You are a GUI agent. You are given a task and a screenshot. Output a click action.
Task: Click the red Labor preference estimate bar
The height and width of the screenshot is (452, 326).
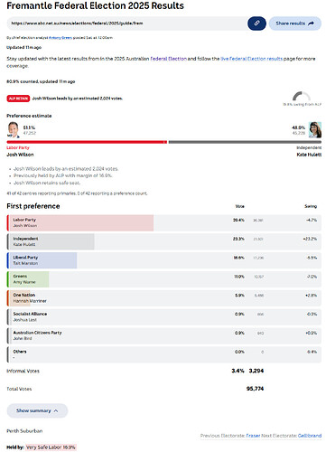click(x=87, y=142)
